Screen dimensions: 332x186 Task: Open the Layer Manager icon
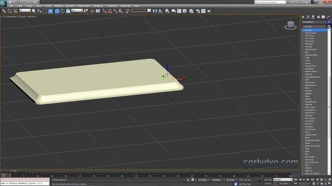point(167,11)
